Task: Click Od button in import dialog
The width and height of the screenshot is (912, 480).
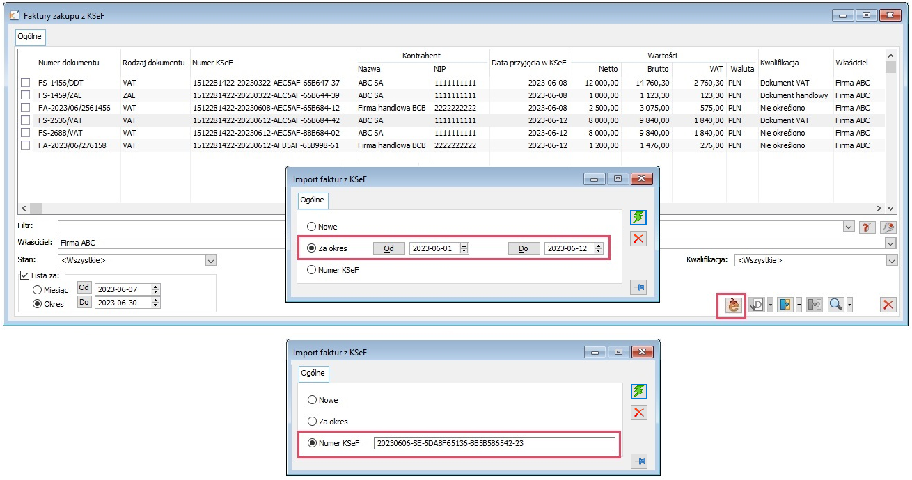Action: 389,248
